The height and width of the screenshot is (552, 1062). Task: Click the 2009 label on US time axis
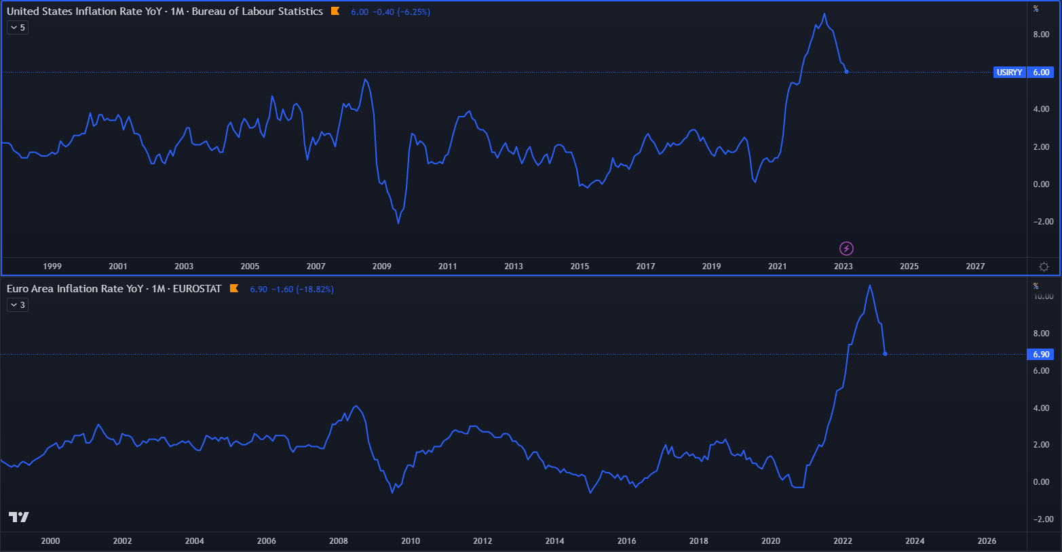[x=382, y=267]
